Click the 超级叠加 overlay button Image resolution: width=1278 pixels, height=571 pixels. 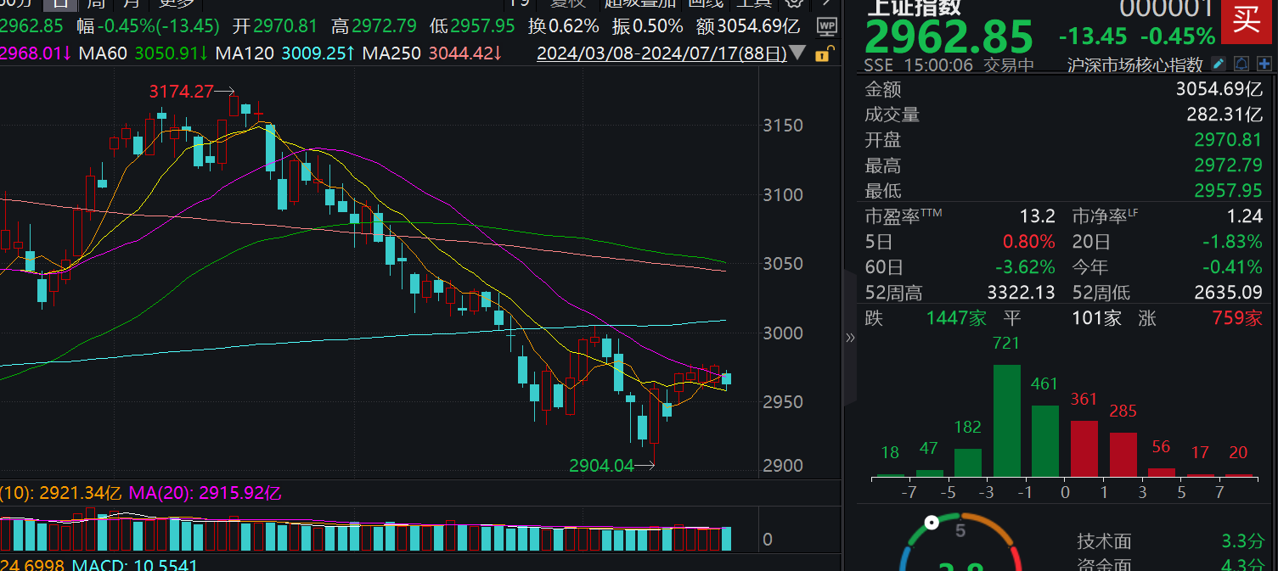641,3
